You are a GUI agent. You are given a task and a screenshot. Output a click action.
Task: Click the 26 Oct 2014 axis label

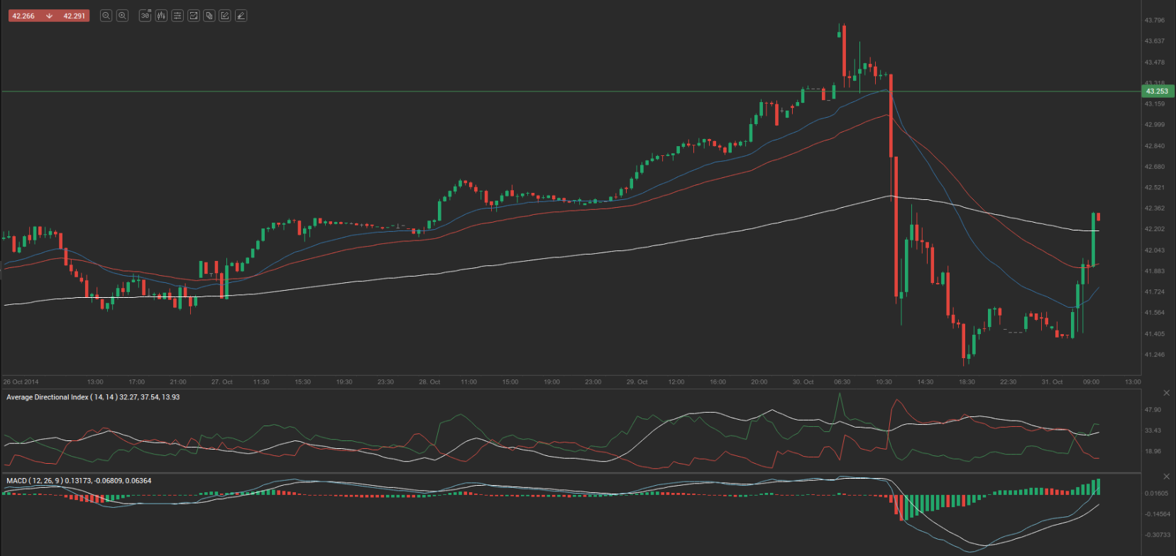tap(21, 382)
